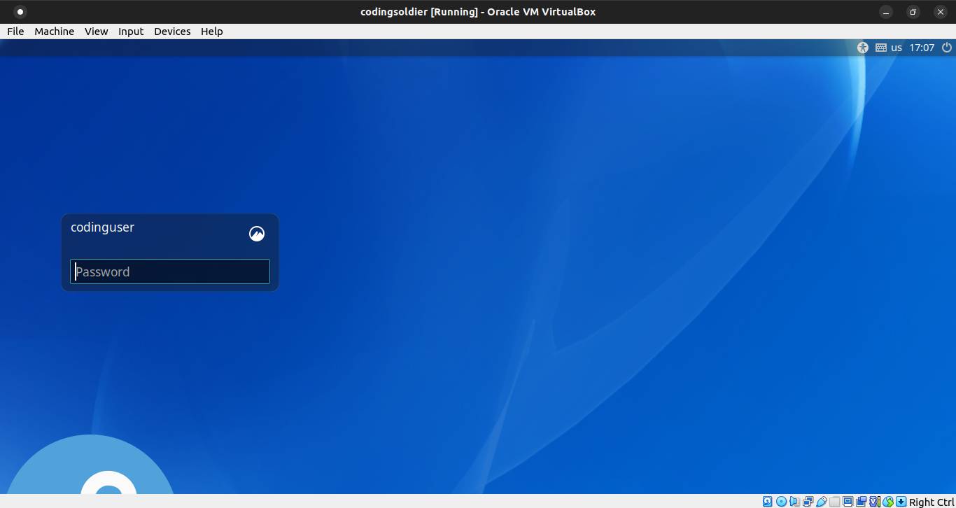The image size is (956, 508).
Task: Open the Machine menu
Action: (x=55, y=31)
